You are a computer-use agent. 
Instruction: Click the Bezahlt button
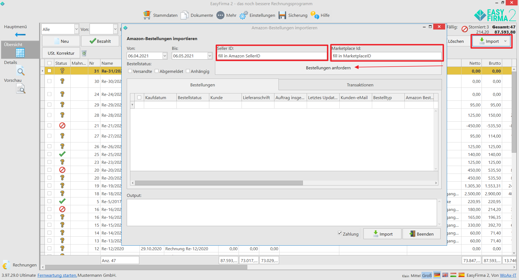coord(100,41)
